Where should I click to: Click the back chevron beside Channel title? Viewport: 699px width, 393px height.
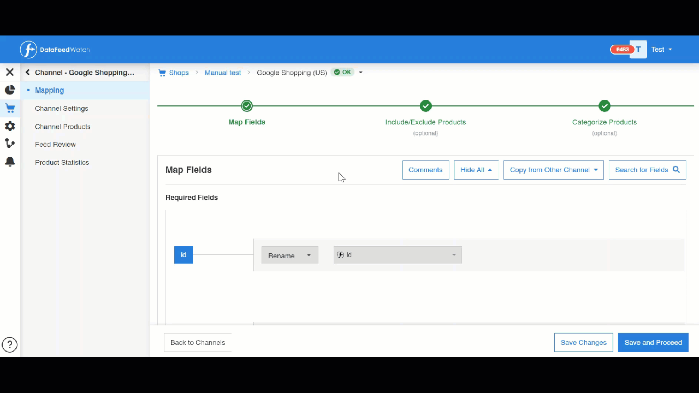(x=27, y=72)
